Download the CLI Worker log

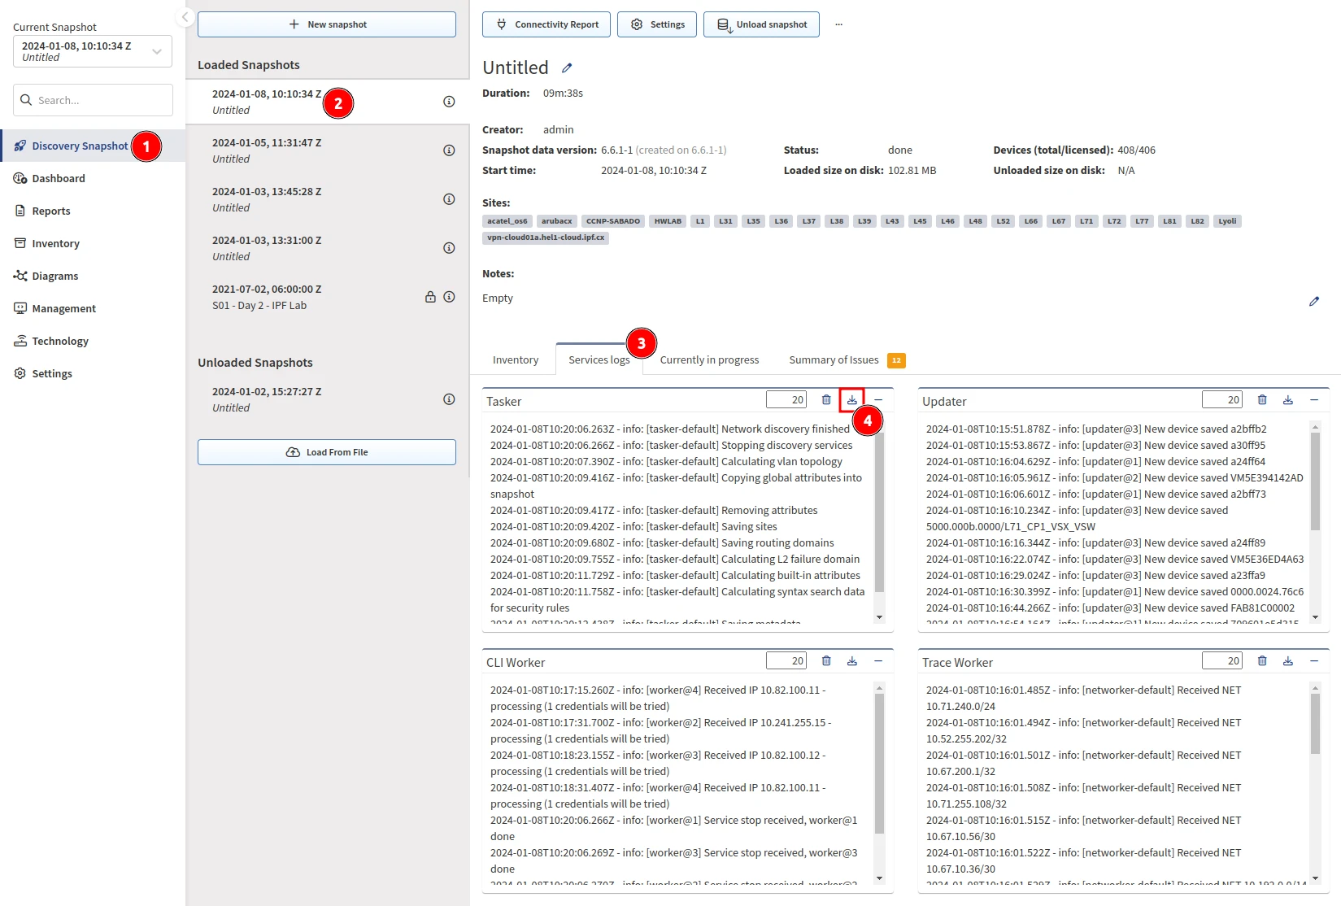tap(851, 661)
